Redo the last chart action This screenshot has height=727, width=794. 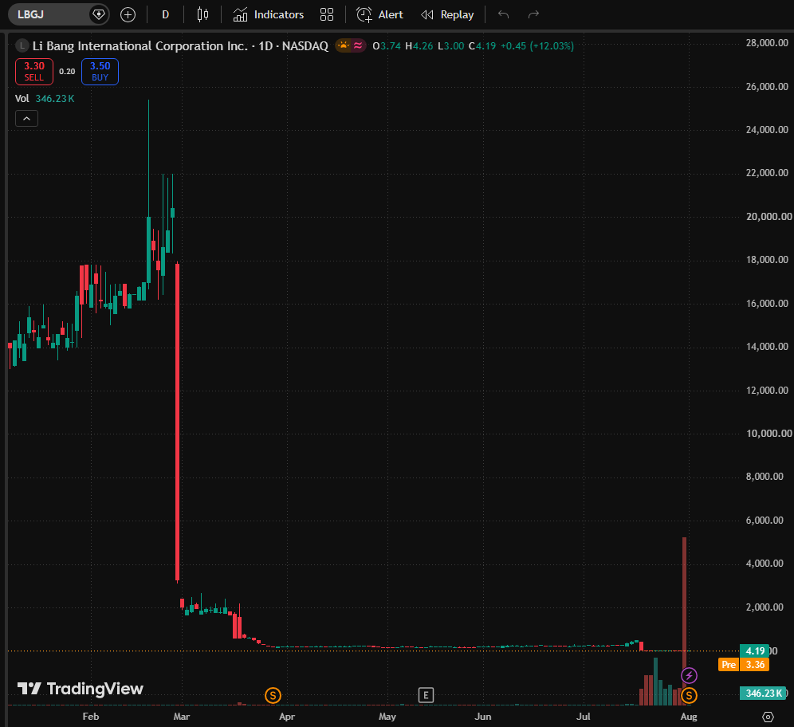coord(533,14)
